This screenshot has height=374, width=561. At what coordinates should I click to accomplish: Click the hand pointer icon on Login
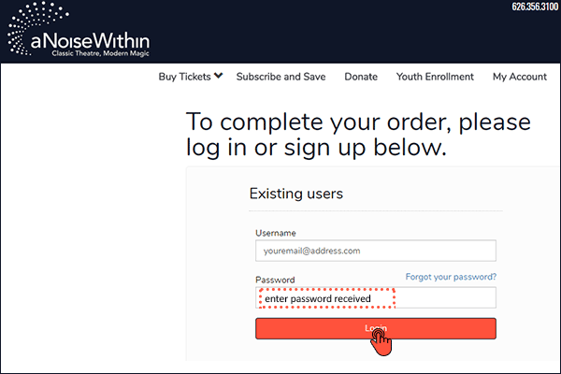click(x=381, y=338)
